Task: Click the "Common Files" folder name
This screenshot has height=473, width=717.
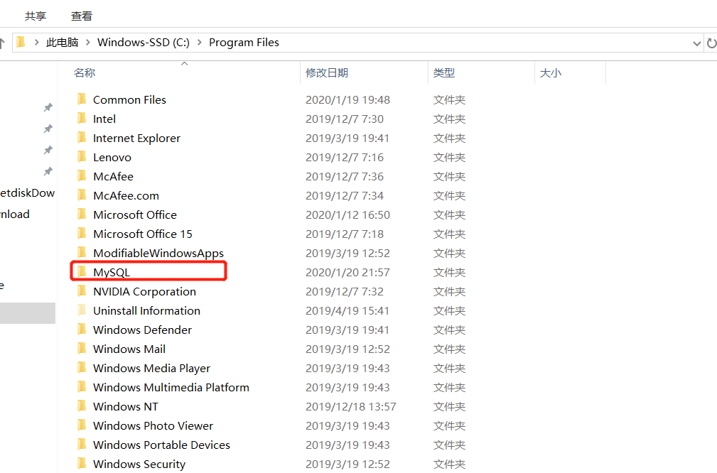Action: (129, 99)
